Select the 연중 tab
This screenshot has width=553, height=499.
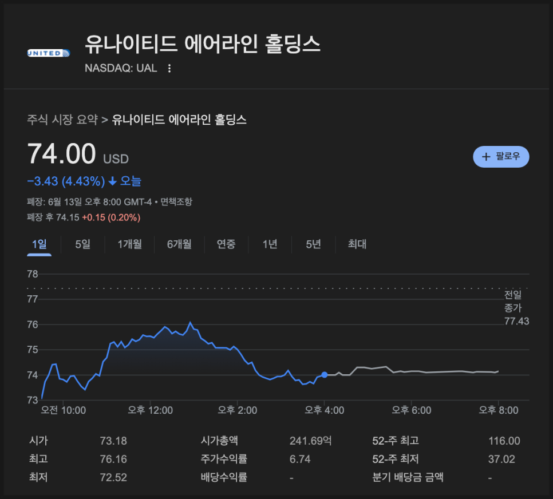tap(226, 244)
